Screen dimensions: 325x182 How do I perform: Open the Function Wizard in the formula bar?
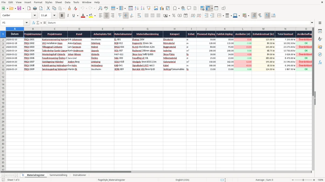pyautogui.click(x=34, y=23)
